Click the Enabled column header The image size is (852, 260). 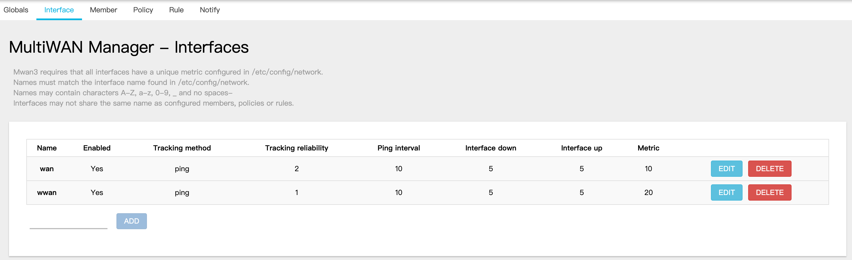point(97,148)
